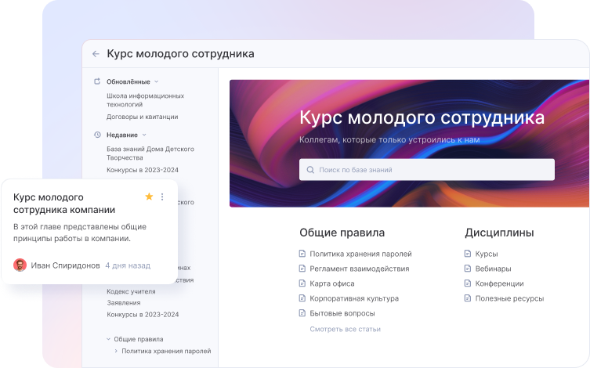The width and height of the screenshot is (590, 368).
Task: Click the back arrow in header
Action: point(96,54)
